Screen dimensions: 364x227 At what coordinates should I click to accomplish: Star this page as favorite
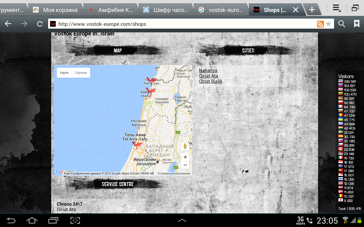328,24
